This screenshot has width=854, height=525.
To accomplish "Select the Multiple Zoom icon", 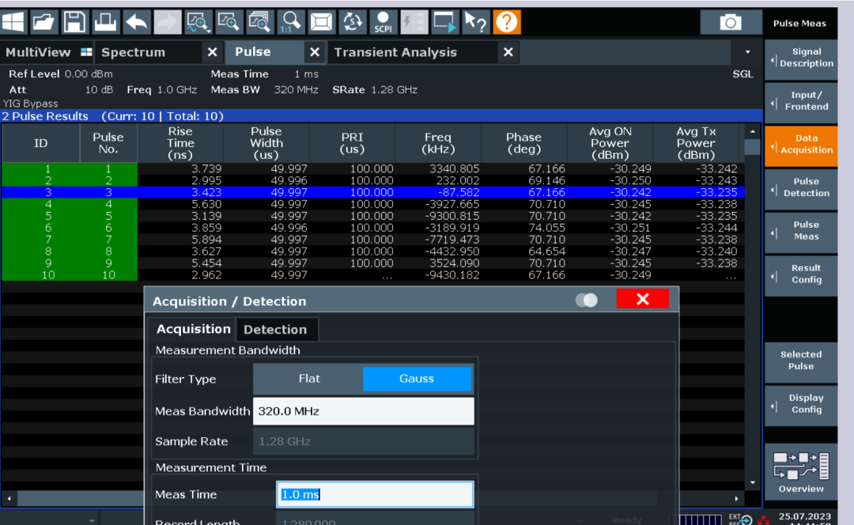I will 260,22.
